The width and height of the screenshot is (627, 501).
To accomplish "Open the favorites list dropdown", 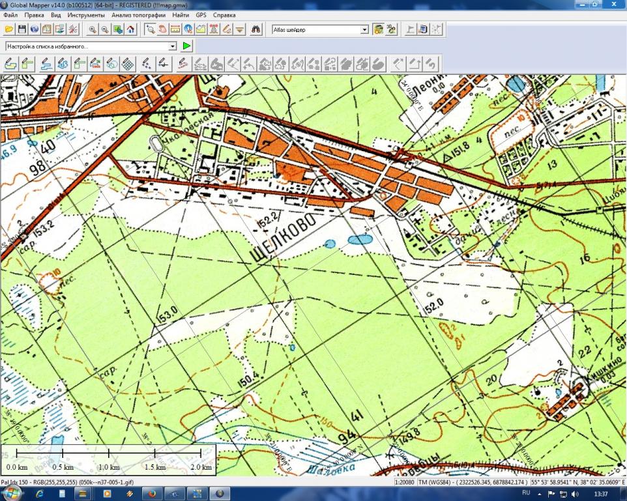I will pyautogui.click(x=173, y=46).
